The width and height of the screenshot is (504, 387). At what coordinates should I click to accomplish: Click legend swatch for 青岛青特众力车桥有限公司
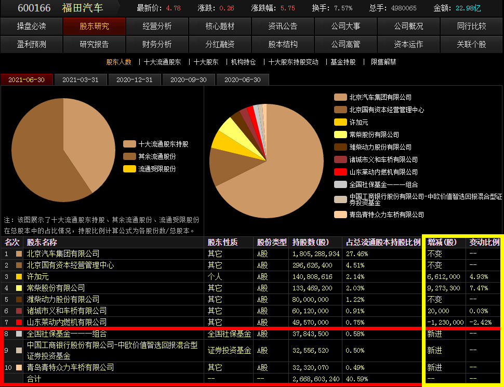point(340,215)
